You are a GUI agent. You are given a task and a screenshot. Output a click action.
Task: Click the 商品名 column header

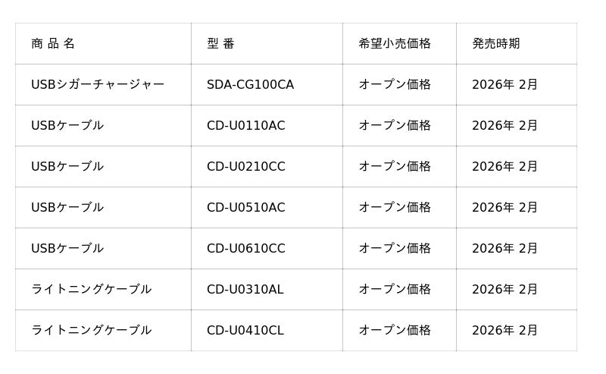tap(53, 44)
